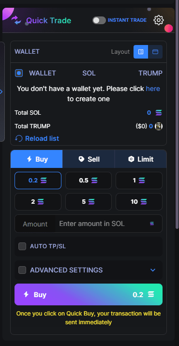The image size is (179, 346).
Task: Select the card layout icon
Action: click(155, 52)
